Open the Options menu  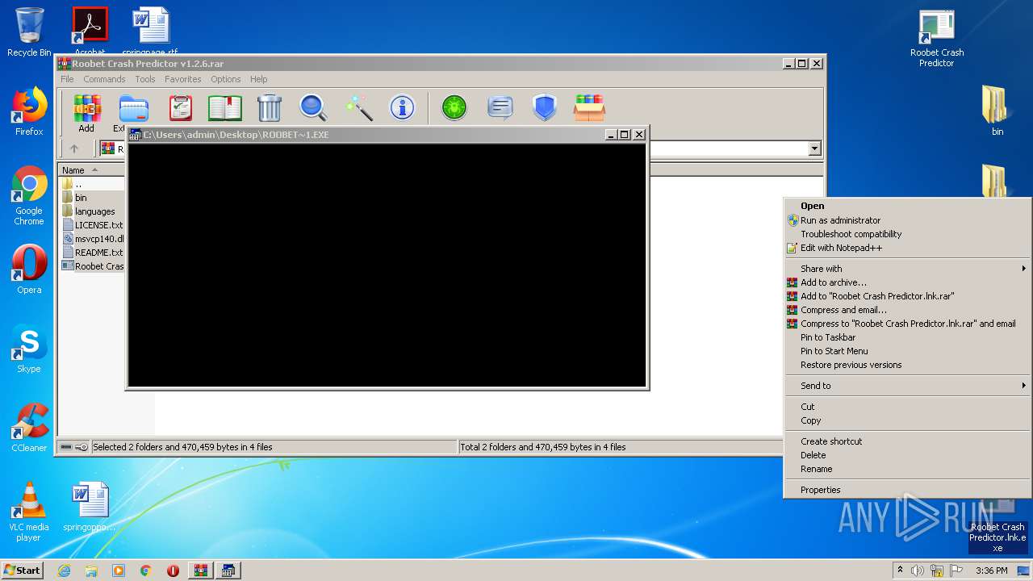[x=226, y=79]
